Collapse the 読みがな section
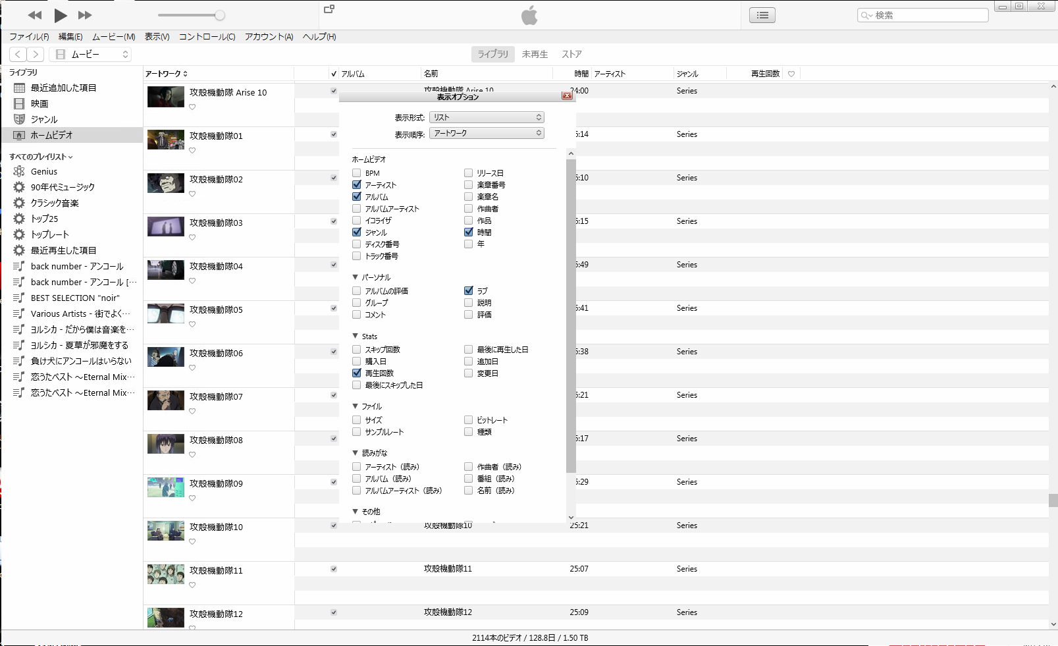 pyautogui.click(x=356, y=453)
